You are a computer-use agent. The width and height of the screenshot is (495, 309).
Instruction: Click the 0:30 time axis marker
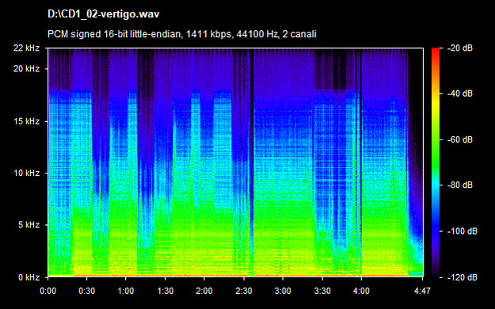(87, 291)
